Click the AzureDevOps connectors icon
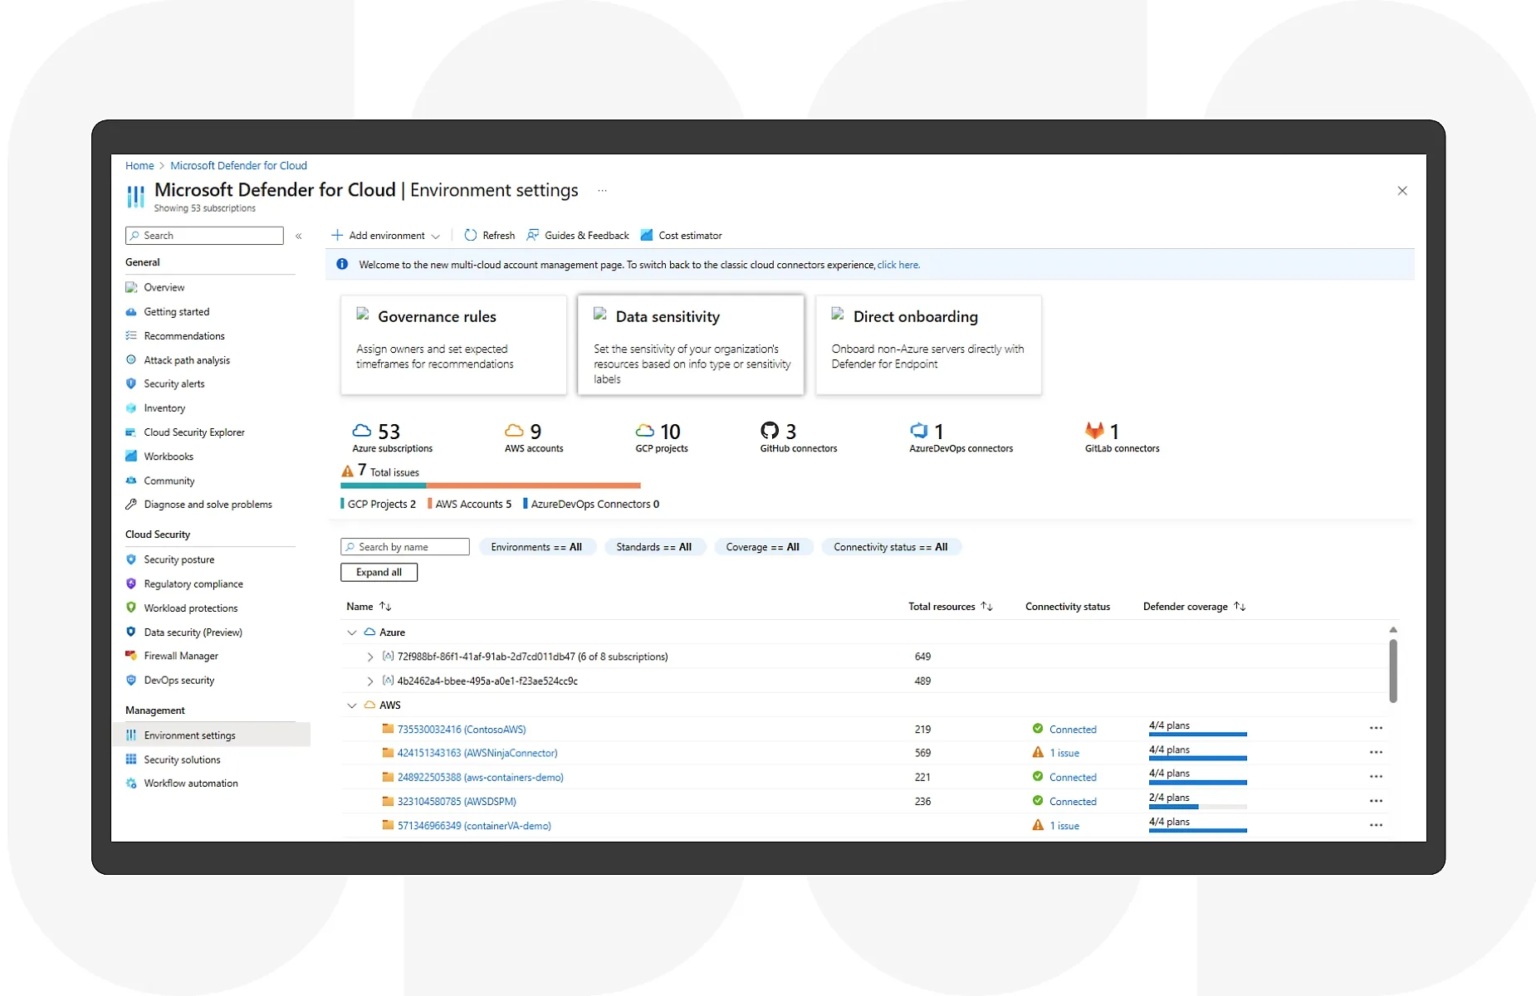The image size is (1536, 996). 918,431
